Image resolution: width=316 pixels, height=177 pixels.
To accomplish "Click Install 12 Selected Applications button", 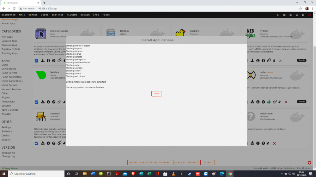I will coord(149,162).
